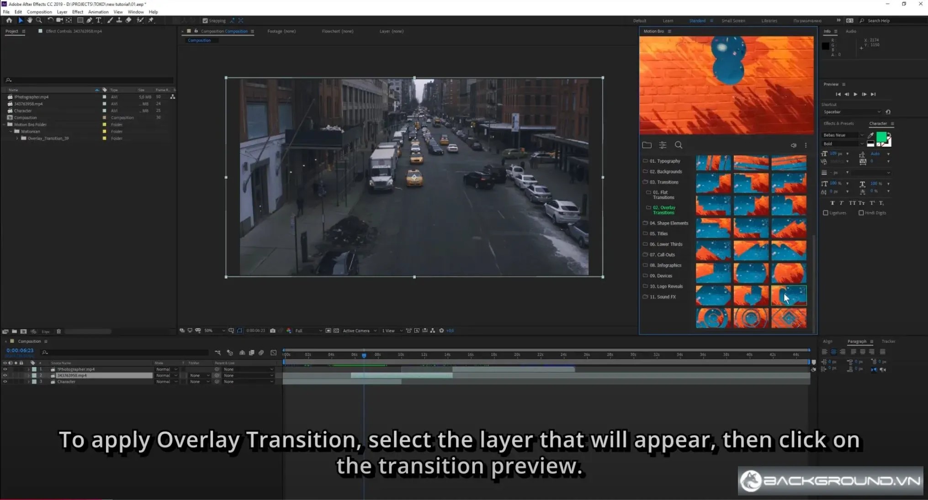Select the Unified Camera tool
928x500 pixels.
59,21
